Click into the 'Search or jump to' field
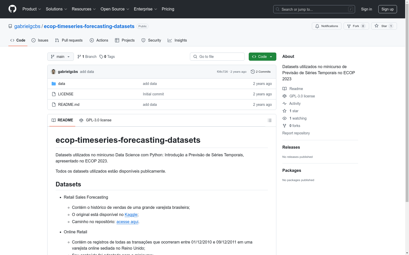This screenshot has height=255, width=409. (314, 9)
